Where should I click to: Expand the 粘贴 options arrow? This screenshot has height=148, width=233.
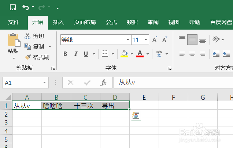point(14,58)
